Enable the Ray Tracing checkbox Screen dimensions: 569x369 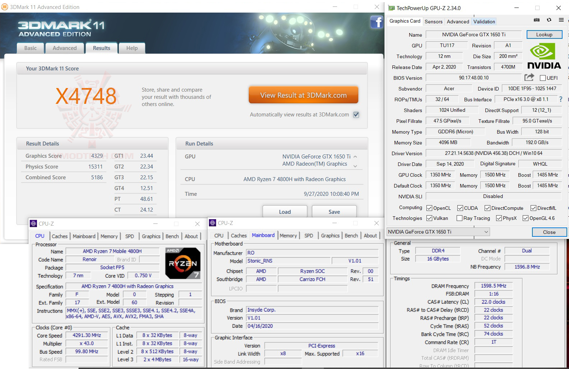[460, 218]
